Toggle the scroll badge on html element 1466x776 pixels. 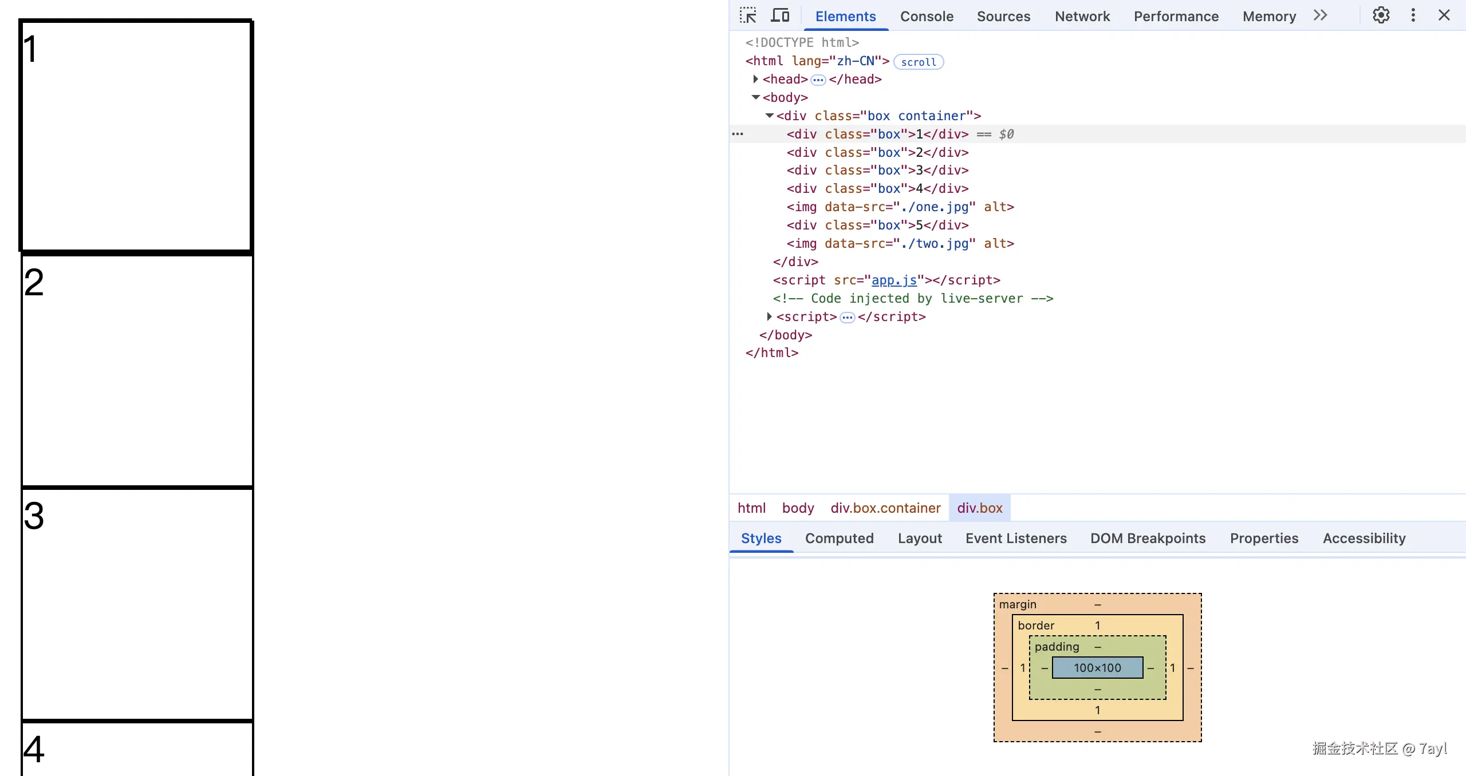918,62
